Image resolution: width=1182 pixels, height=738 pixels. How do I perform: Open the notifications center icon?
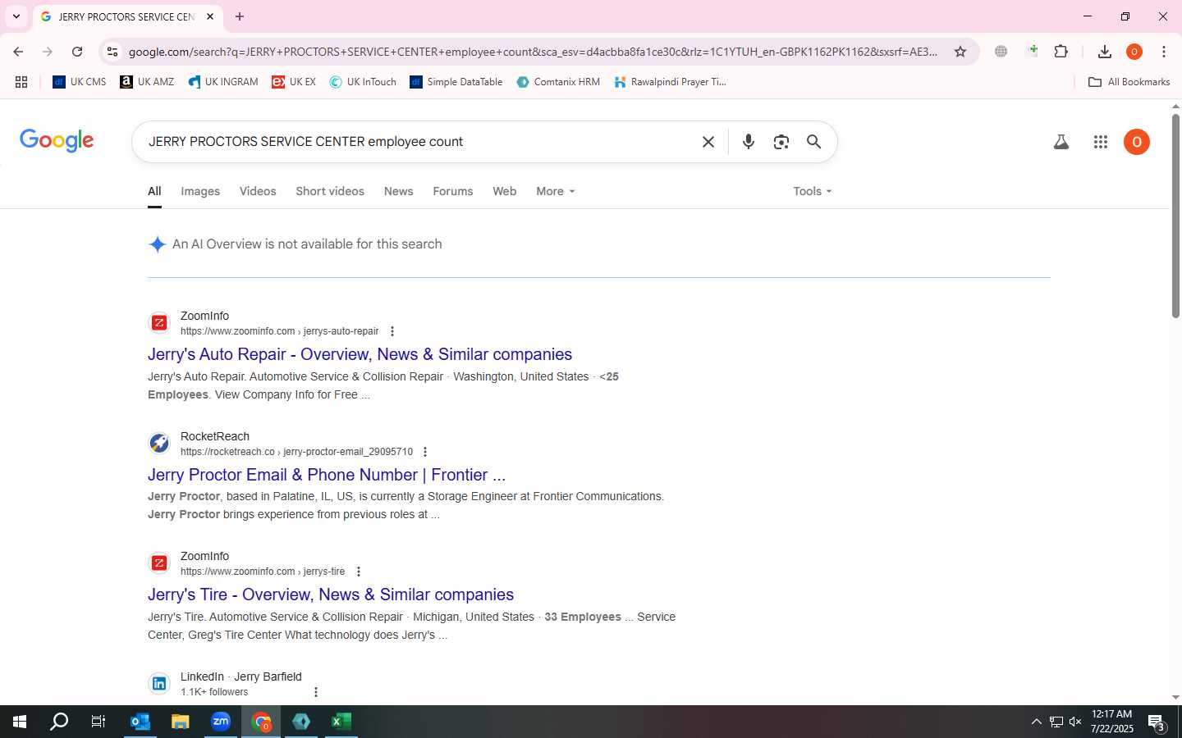pos(1157,723)
